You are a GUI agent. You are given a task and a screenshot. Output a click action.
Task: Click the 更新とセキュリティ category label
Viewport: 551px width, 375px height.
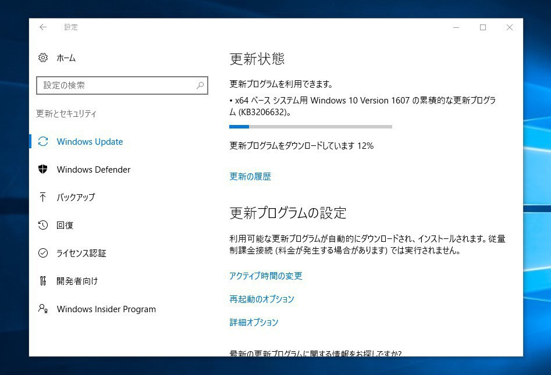(x=66, y=113)
